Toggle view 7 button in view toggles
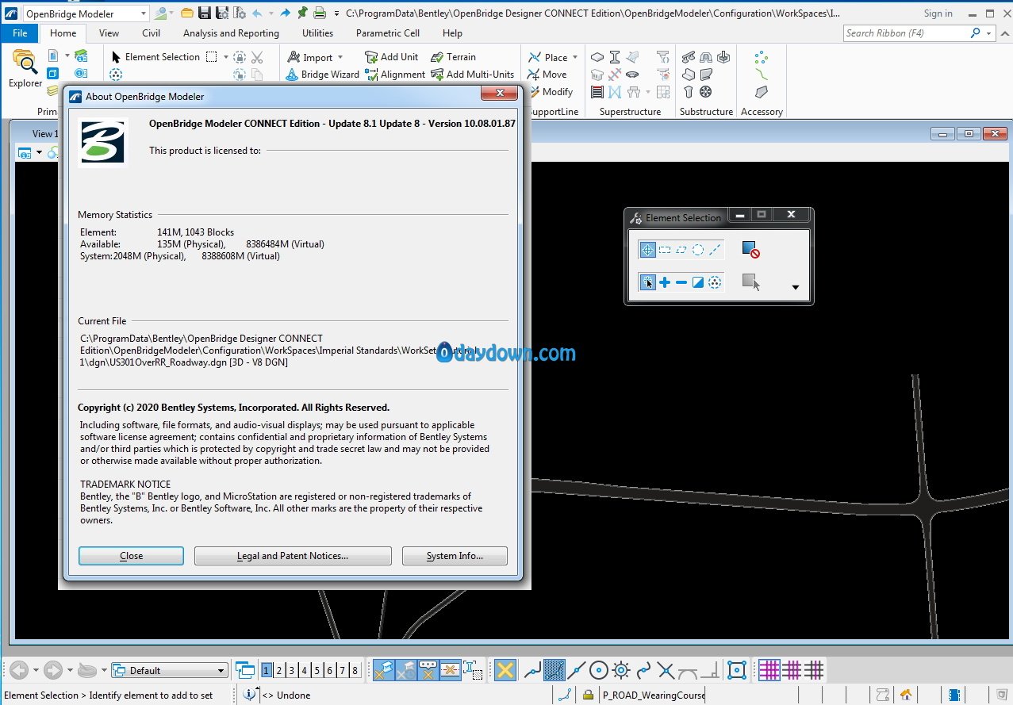 click(343, 670)
